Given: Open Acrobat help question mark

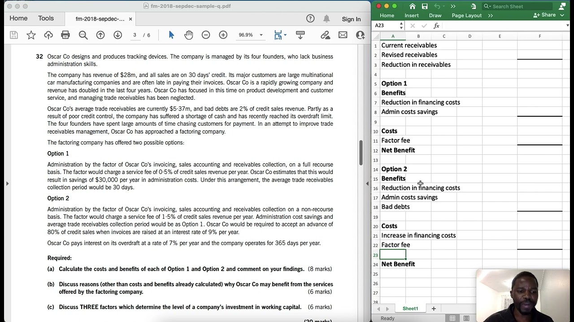Looking at the screenshot, I should 310,18.
